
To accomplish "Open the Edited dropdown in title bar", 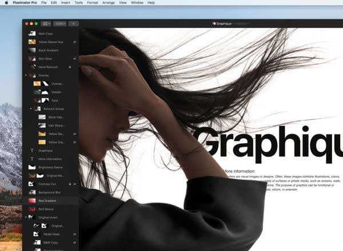I will tap(242, 23).
